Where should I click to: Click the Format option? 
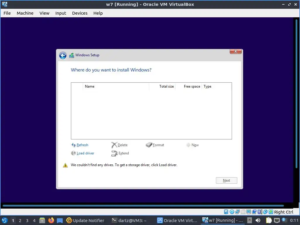[x=155, y=145]
